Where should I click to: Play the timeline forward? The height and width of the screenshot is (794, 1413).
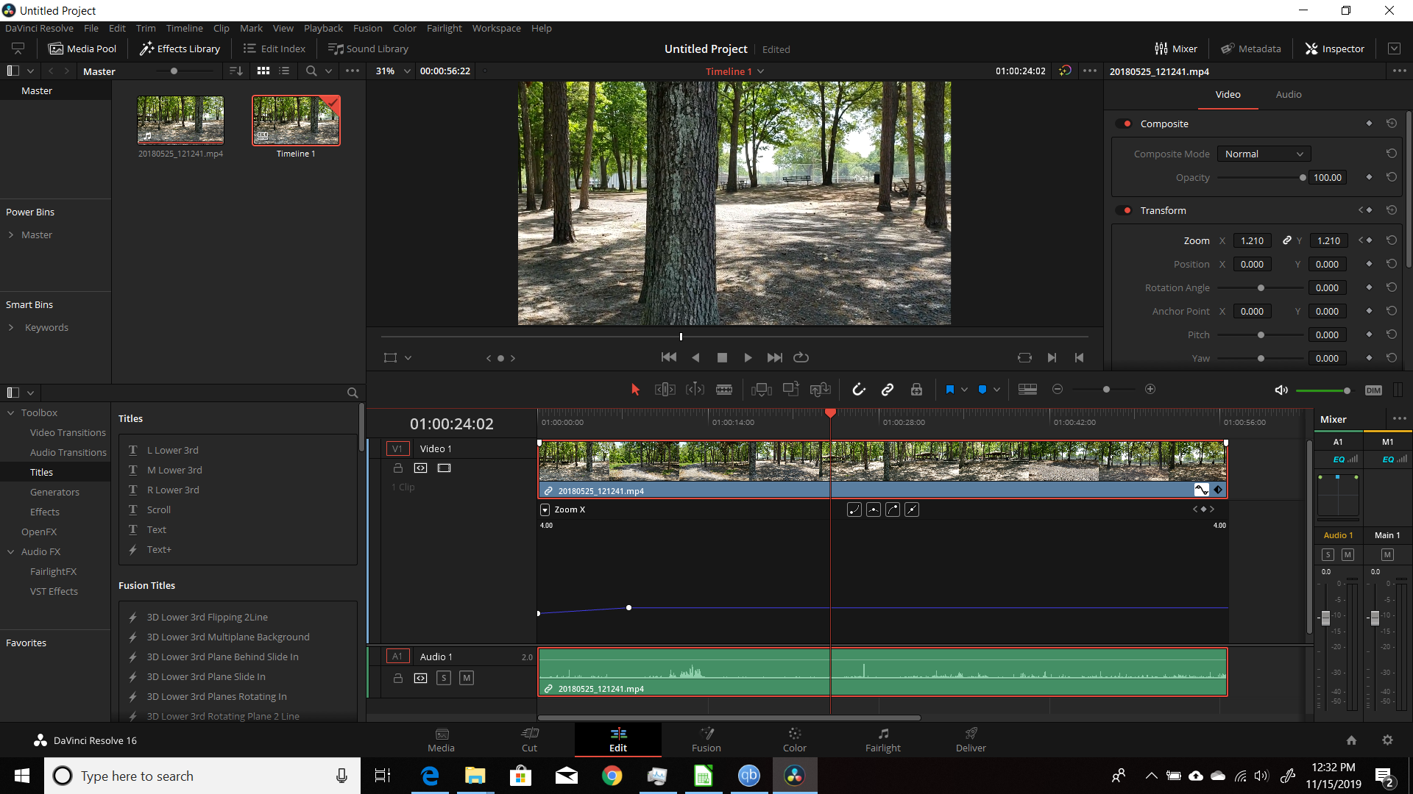pyautogui.click(x=748, y=357)
